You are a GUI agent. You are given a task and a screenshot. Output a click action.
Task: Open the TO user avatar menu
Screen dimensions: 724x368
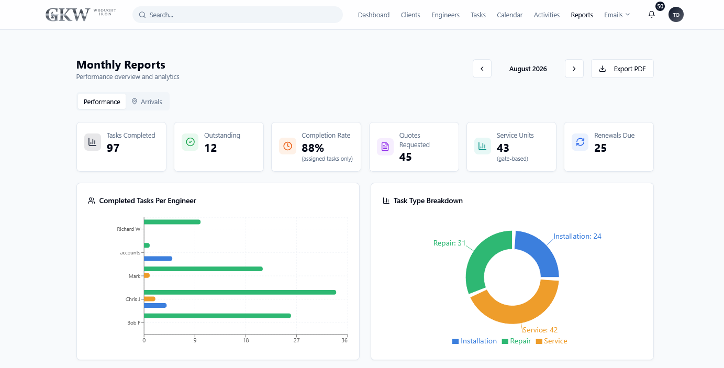click(x=676, y=15)
